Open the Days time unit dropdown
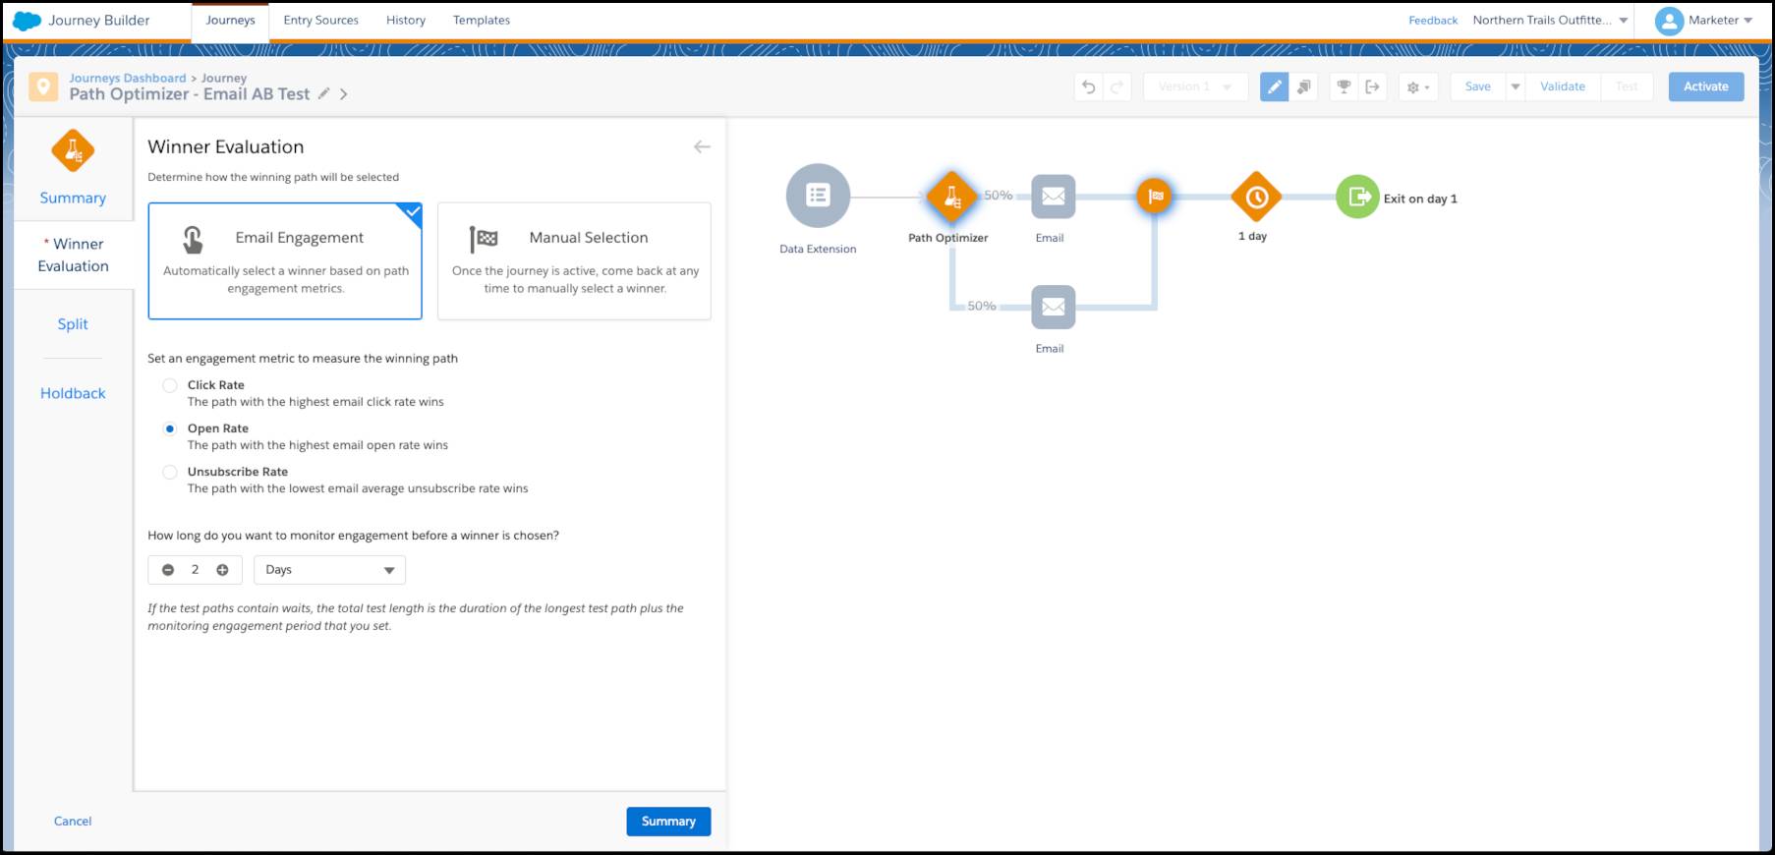This screenshot has height=855, width=1775. [329, 570]
